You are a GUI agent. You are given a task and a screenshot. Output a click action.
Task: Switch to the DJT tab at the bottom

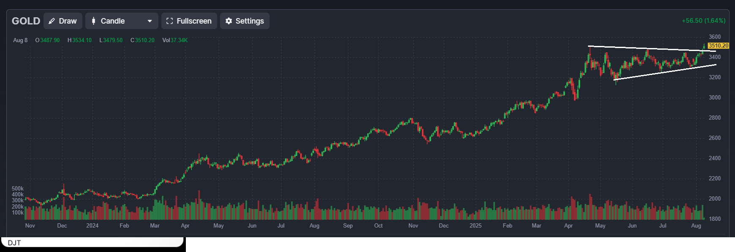coord(14,243)
